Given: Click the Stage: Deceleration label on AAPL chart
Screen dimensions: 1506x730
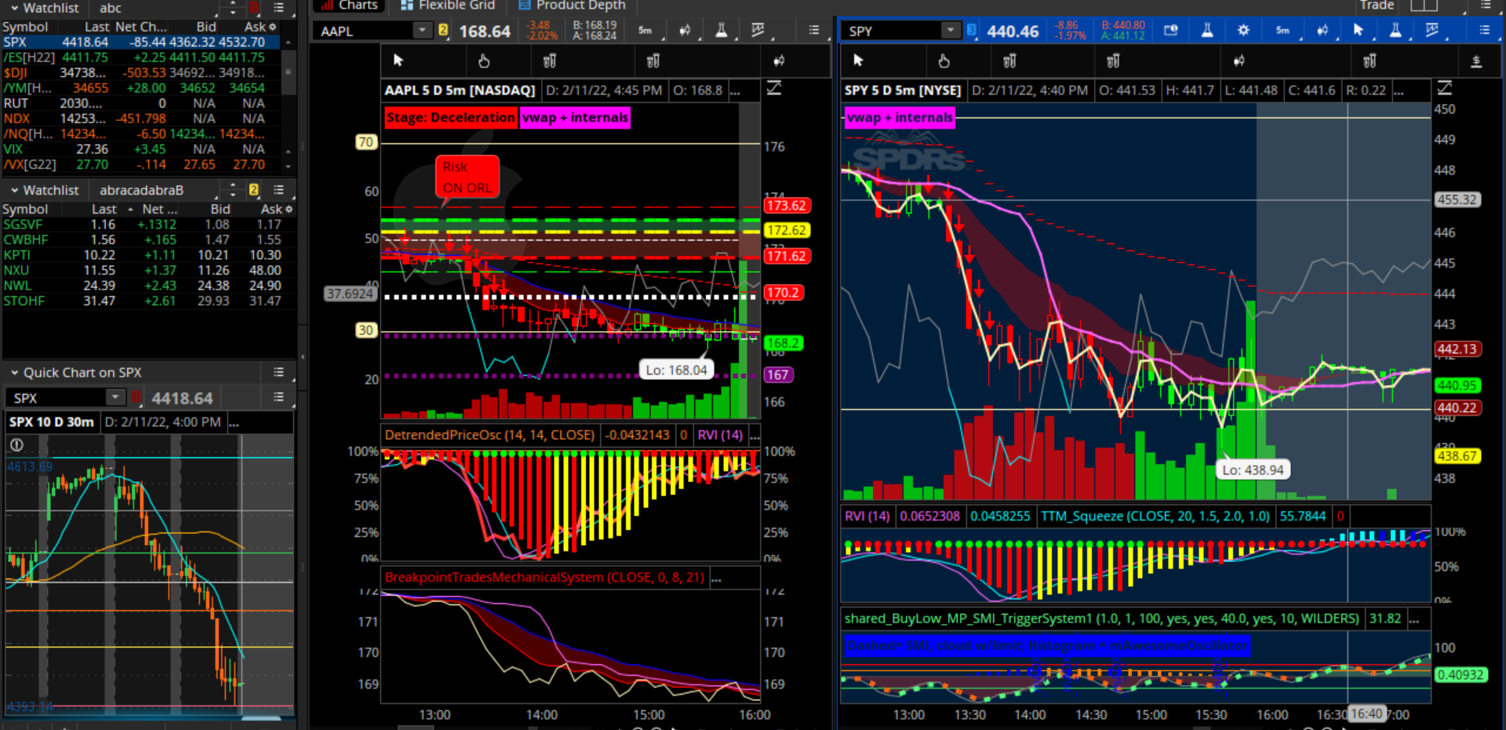Looking at the screenshot, I should click(451, 118).
